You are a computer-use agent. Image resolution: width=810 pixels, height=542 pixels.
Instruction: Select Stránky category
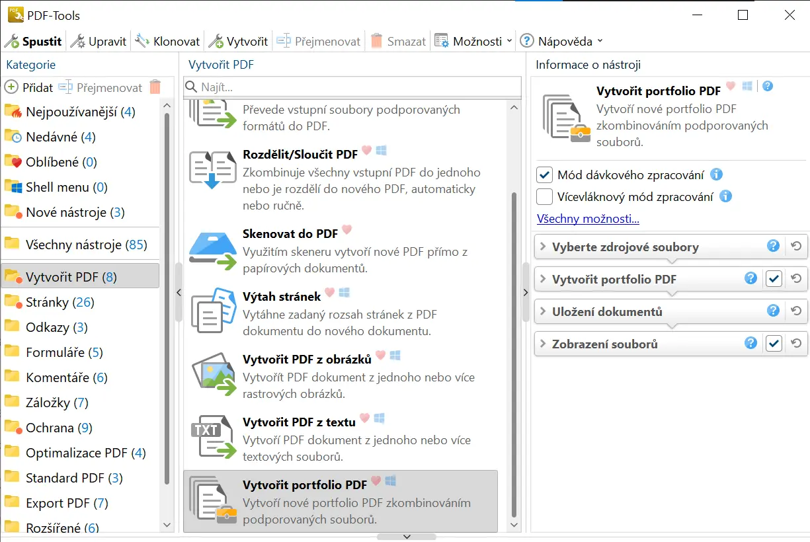[x=81, y=302]
